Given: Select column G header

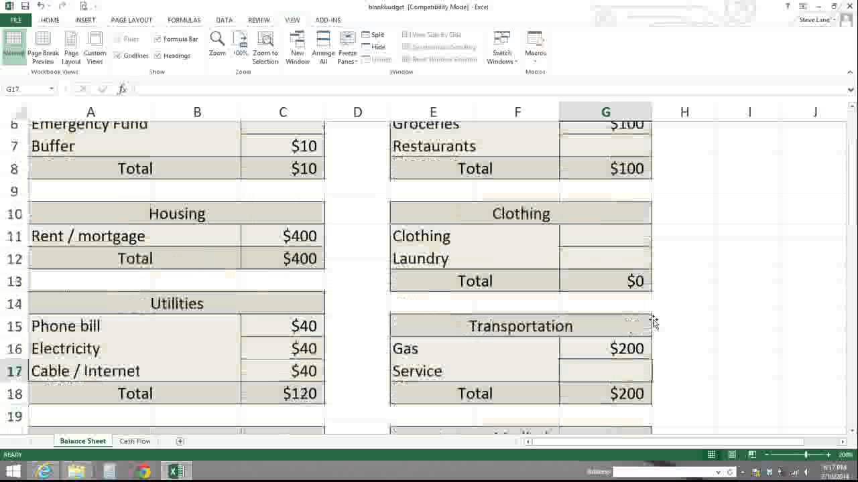Looking at the screenshot, I should [605, 112].
